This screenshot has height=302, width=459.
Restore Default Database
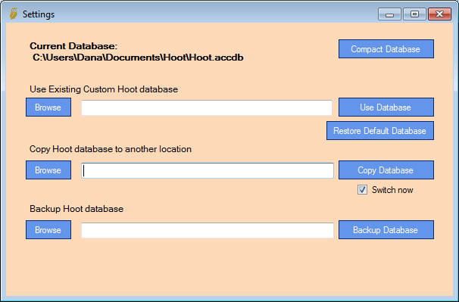pos(380,130)
